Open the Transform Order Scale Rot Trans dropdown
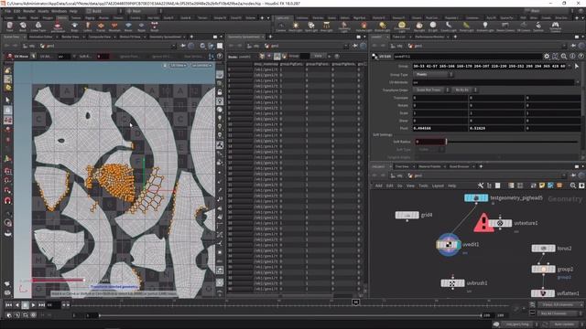The height and width of the screenshot is (329, 586). 431,90
